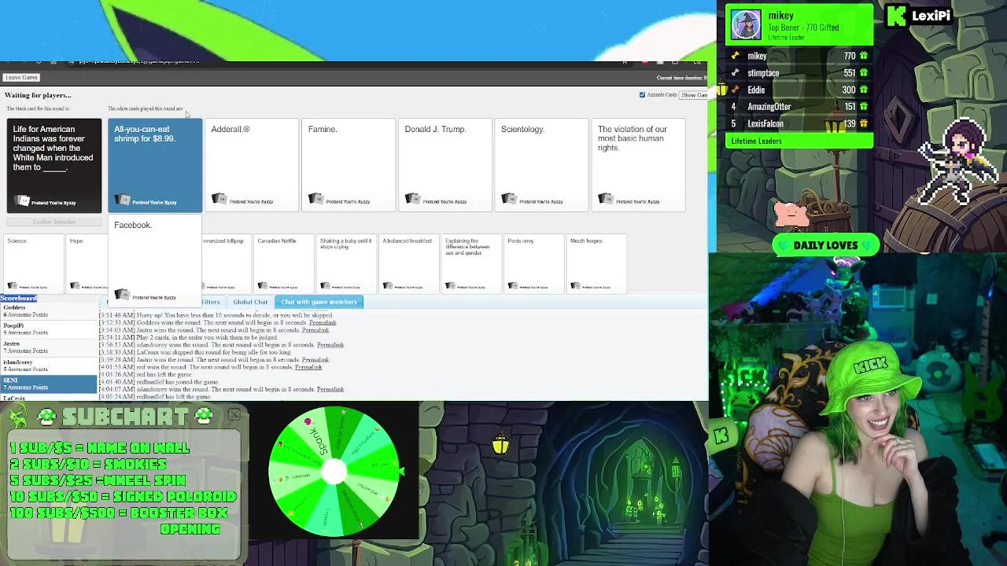Open Permalink for Goddess's 3:52:33 round win

[323, 322]
